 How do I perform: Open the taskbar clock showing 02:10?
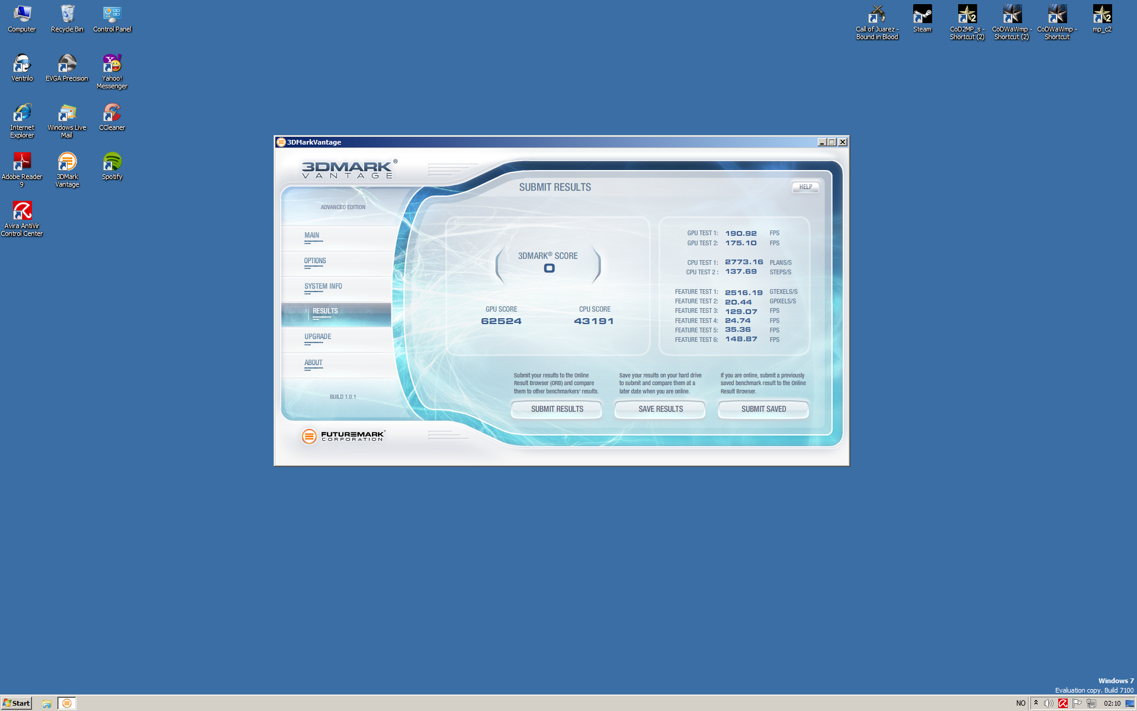(x=1112, y=703)
